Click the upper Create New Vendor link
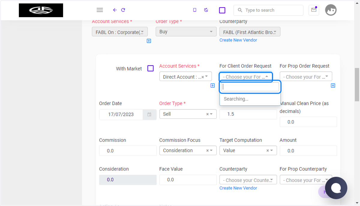Image resolution: width=360 pixels, height=206 pixels. 238,40
